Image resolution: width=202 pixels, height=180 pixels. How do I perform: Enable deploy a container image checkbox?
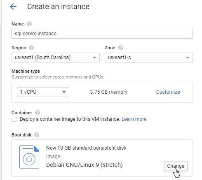click(14, 119)
